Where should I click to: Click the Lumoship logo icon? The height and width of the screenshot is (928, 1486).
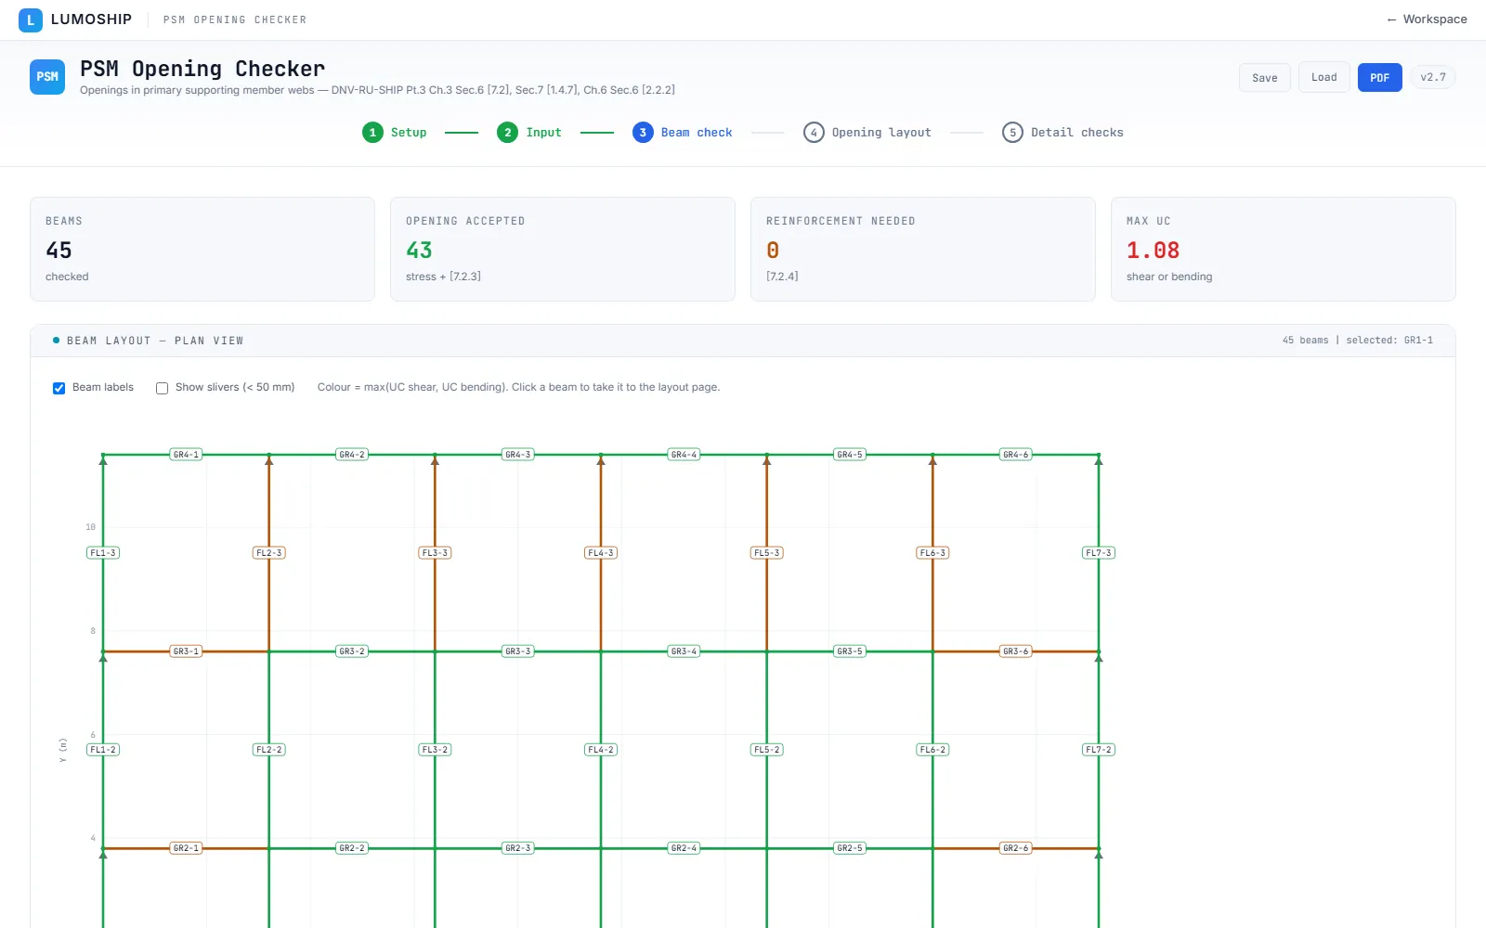pyautogui.click(x=31, y=19)
